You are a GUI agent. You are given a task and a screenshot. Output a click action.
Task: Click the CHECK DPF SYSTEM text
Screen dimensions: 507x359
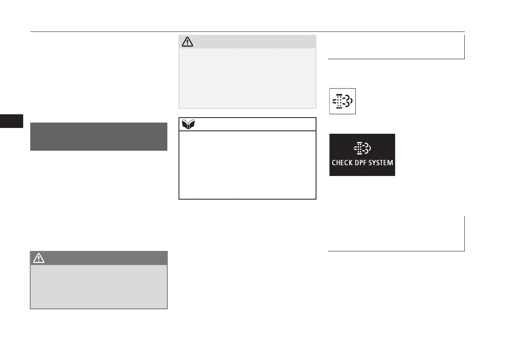click(362, 163)
